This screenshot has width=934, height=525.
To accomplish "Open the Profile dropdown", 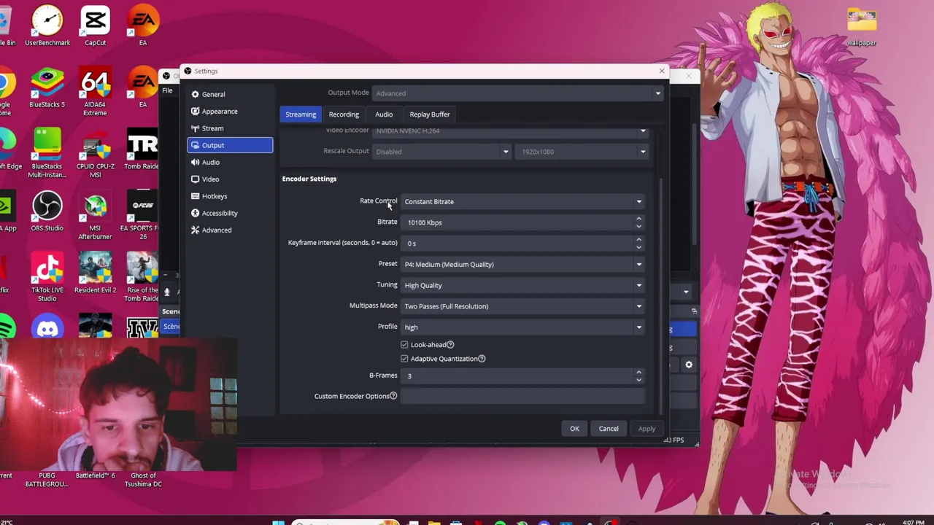I will click(522, 327).
